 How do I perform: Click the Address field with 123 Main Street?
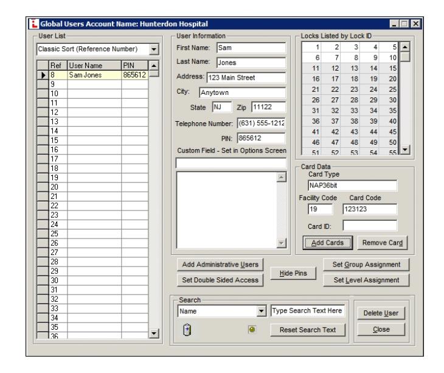tap(246, 78)
